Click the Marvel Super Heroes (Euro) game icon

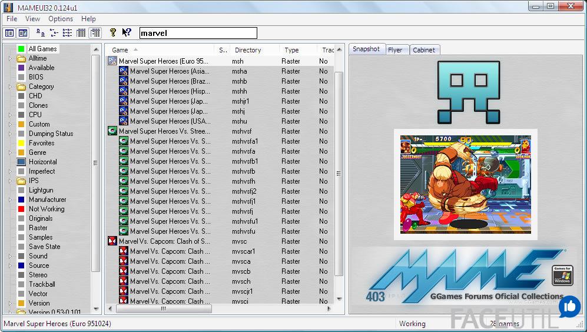pyautogui.click(x=112, y=61)
